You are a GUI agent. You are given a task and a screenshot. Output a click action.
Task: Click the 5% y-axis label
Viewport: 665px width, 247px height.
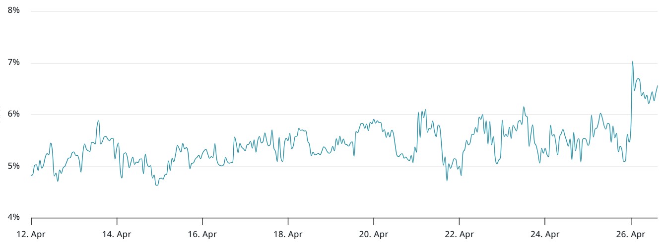13,166
